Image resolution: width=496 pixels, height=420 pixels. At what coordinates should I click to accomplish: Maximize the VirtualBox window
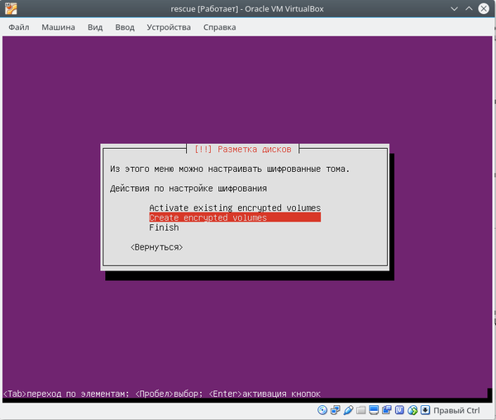tap(469, 8)
